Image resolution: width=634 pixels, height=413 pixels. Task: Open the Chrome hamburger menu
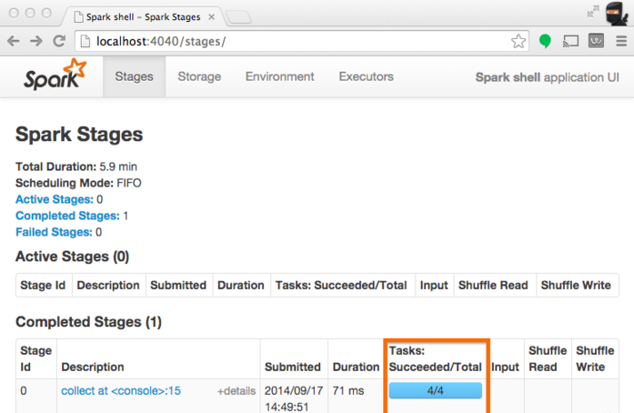click(618, 41)
